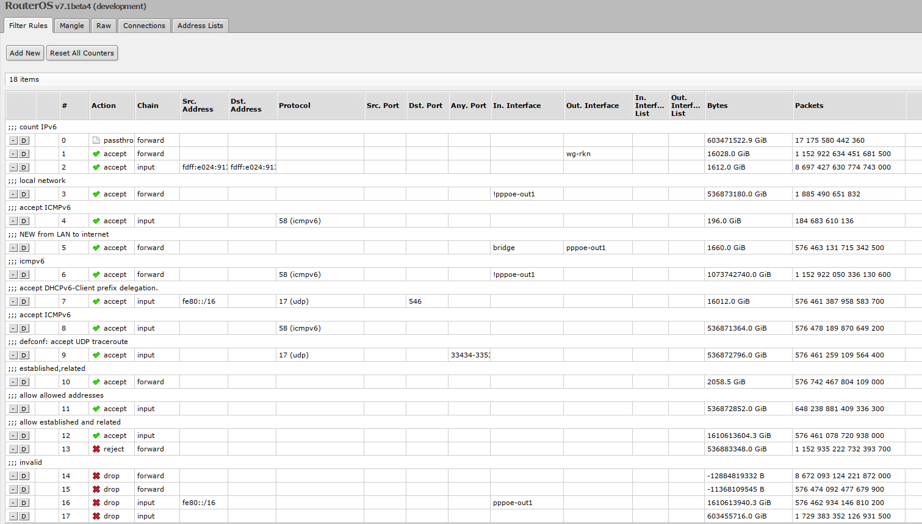Sort by the Packets column header
This screenshot has height=524, width=922.
click(848, 106)
